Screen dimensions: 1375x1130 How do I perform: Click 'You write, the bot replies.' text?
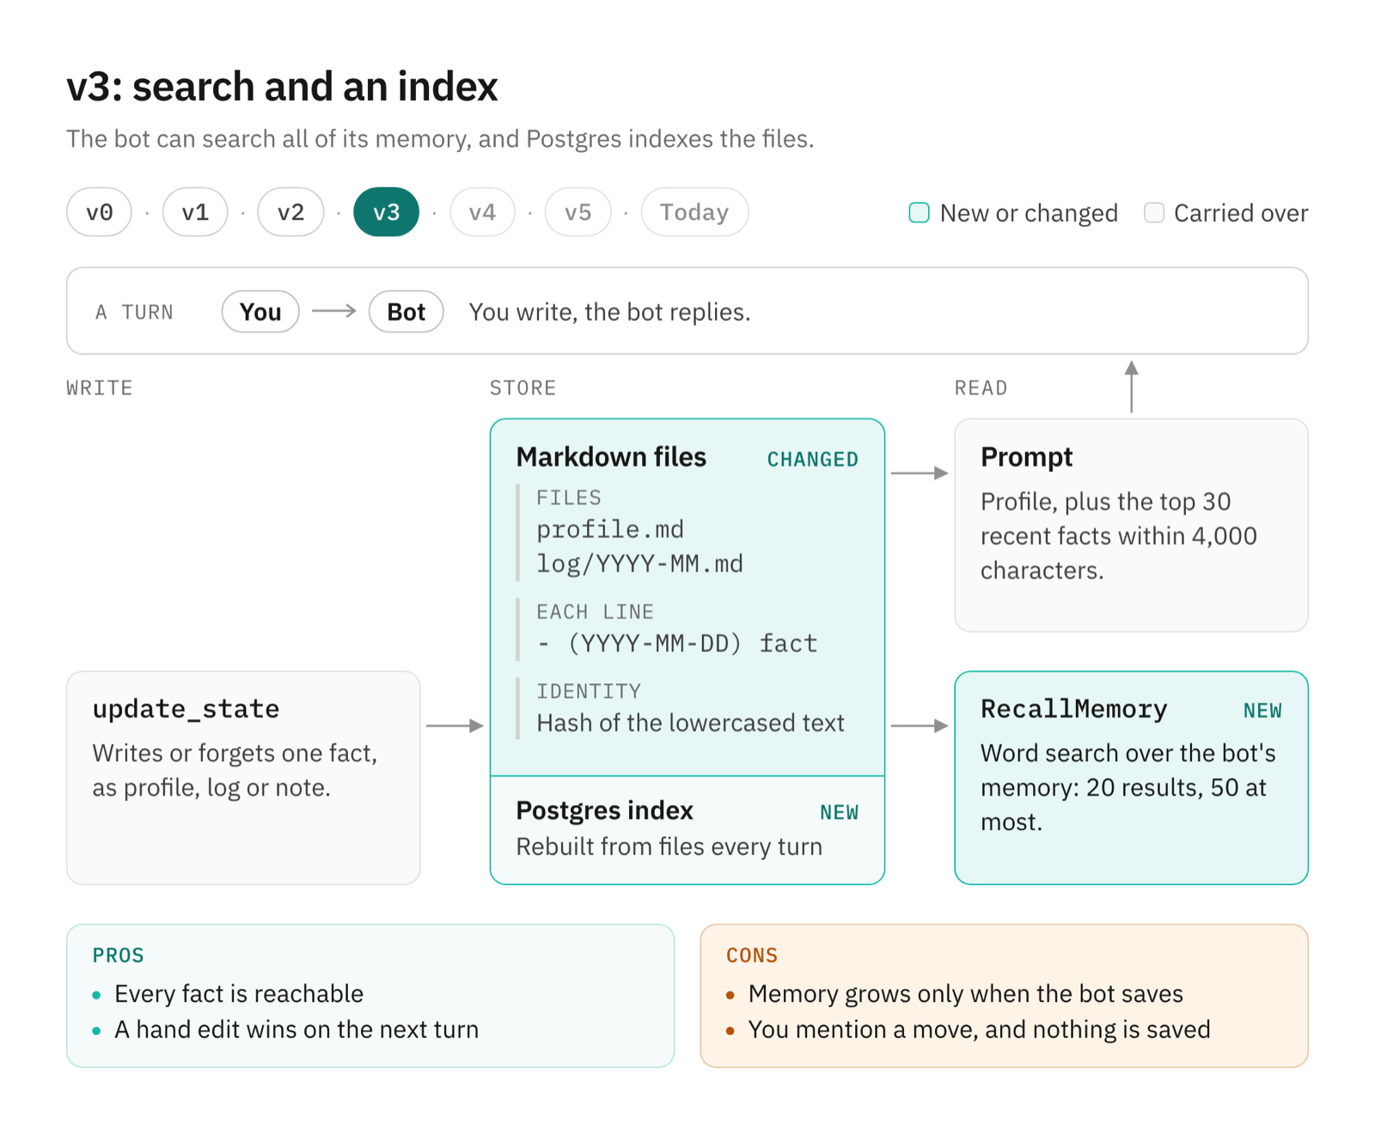pyautogui.click(x=609, y=312)
